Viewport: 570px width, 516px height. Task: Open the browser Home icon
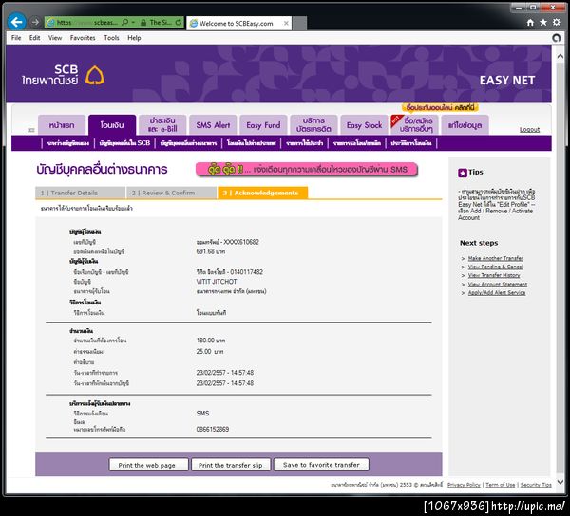coord(530,23)
